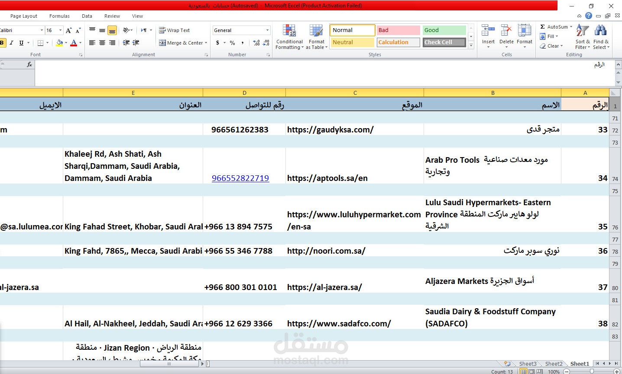The width and height of the screenshot is (622, 374).
Task: Toggle Top Align
Action: point(92,30)
